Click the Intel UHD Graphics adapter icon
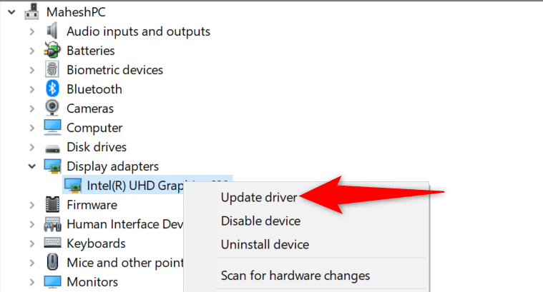 [x=72, y=186]
